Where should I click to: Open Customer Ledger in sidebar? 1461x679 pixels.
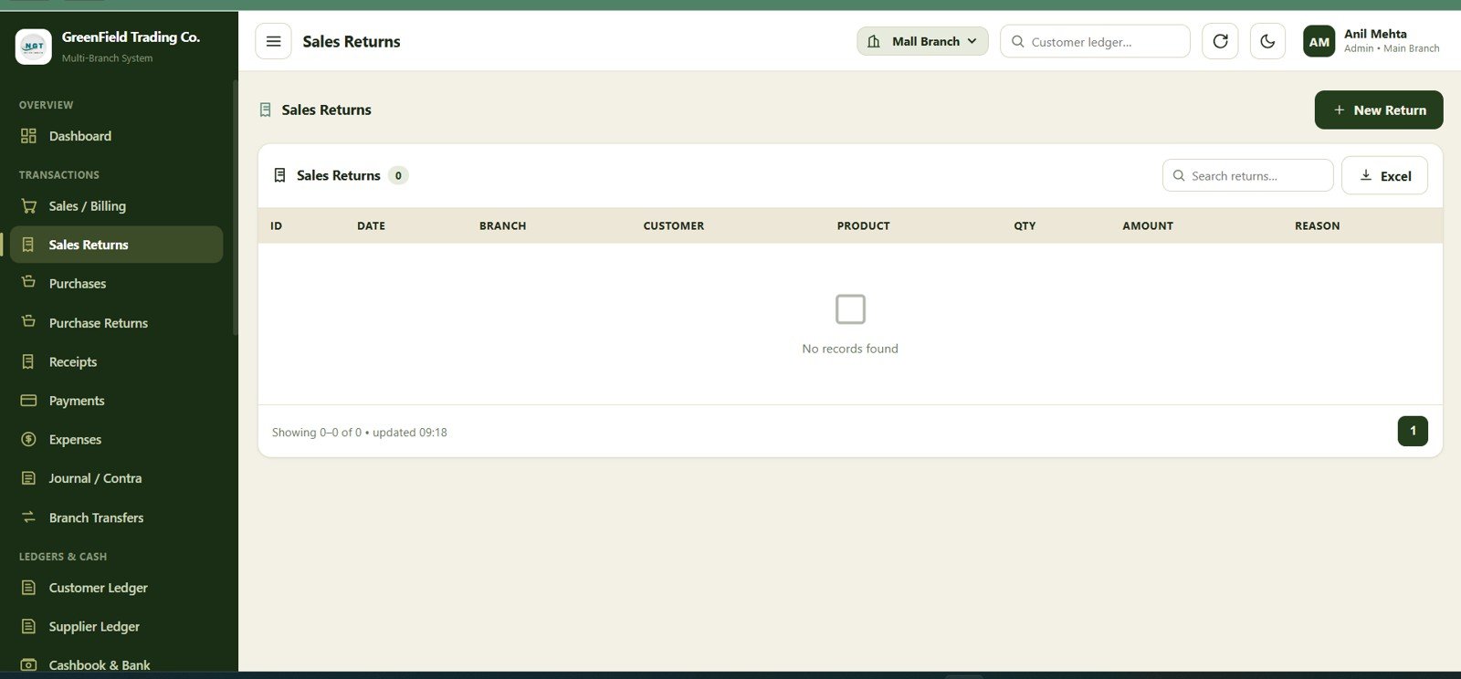tap(116, 588)
